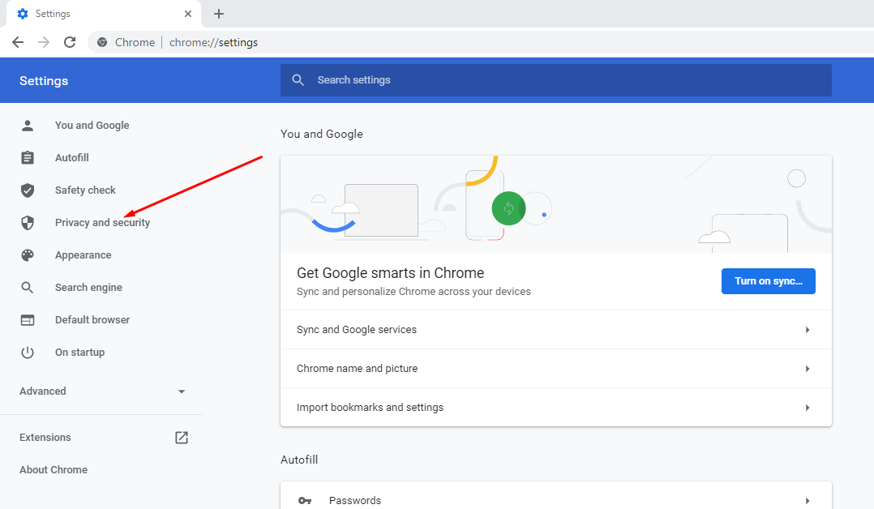Open Extensions link in sidebar
Viewport: 874px width, 509px height.
45,438
